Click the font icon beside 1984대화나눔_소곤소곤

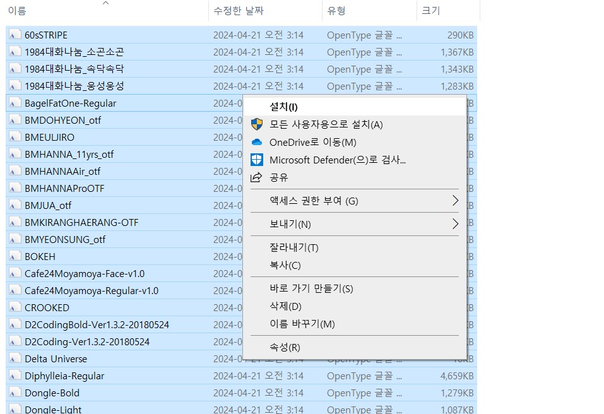pos(14,52)
